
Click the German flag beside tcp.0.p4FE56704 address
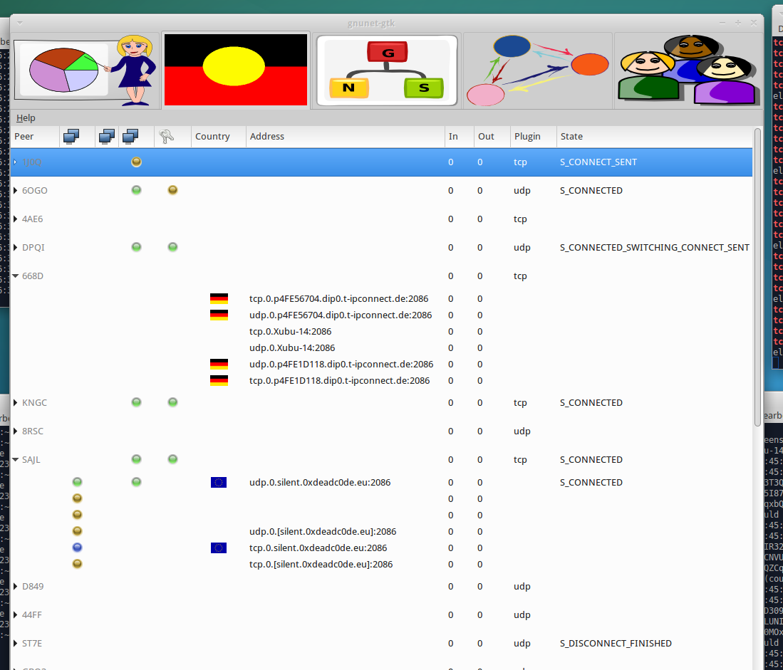pos(219,299)
